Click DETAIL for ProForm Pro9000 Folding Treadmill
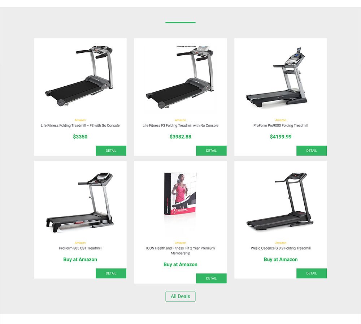 (312, 151)
